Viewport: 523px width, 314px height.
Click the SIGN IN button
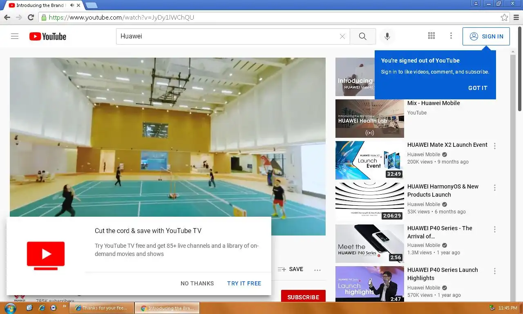[486, 36]
